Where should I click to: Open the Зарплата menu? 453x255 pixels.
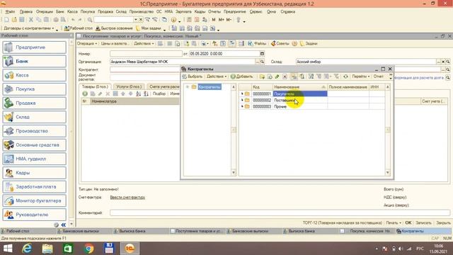click(x=183, y=12)
